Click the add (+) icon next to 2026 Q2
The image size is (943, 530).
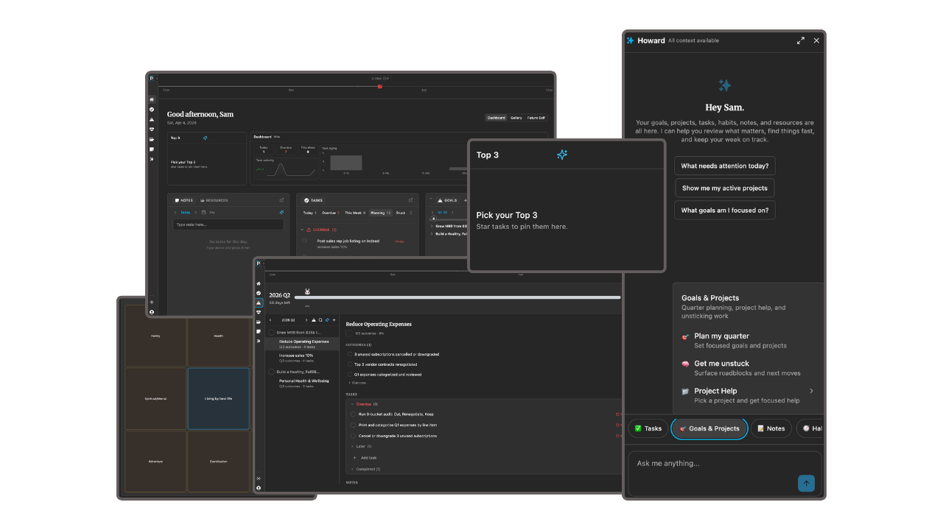(334, 320)
